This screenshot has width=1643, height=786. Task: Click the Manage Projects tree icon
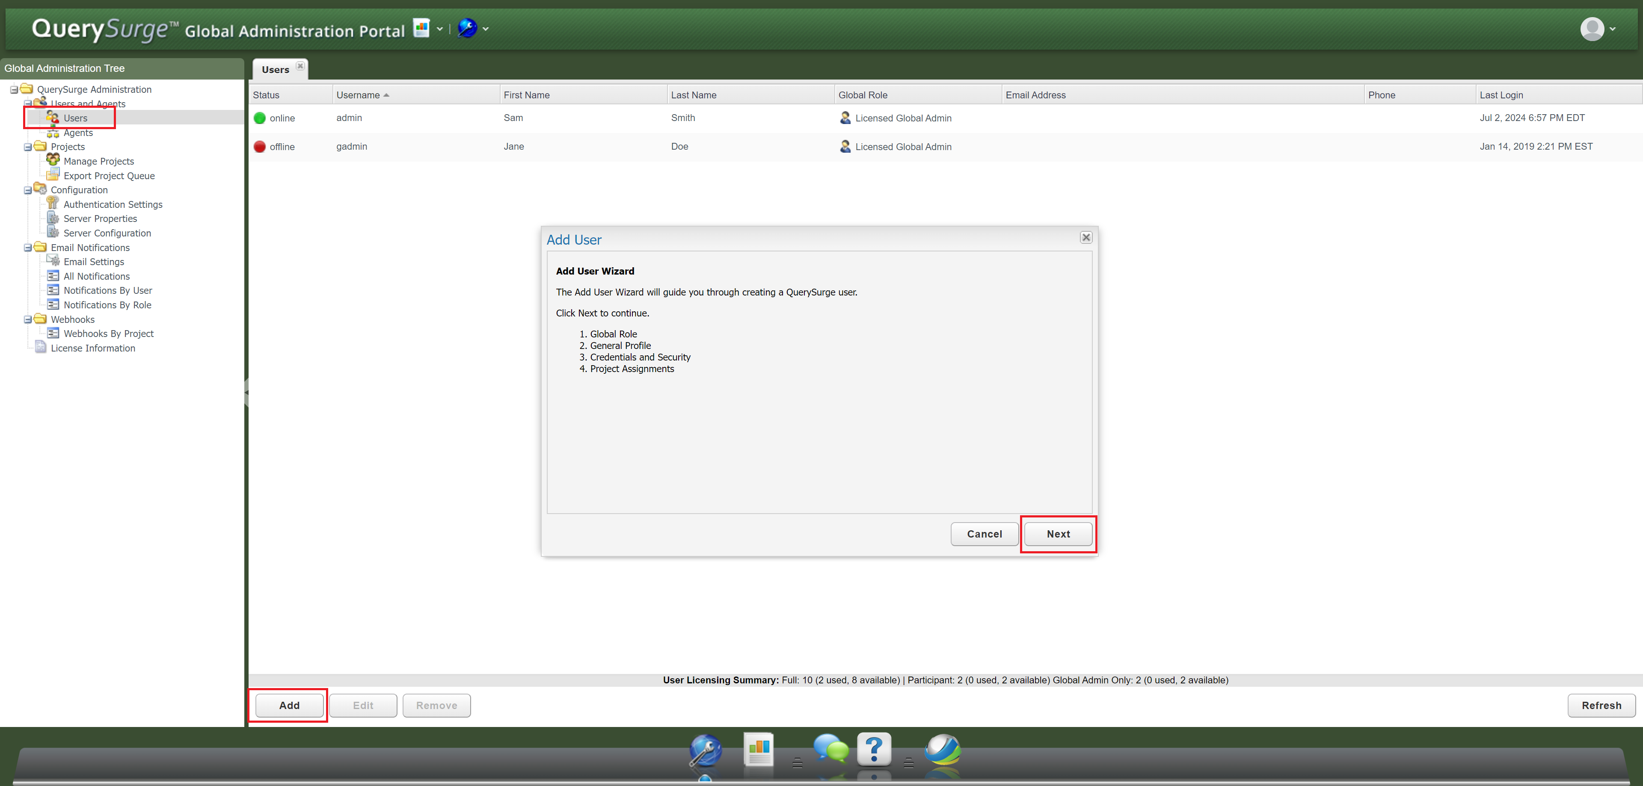click(53, 160)
